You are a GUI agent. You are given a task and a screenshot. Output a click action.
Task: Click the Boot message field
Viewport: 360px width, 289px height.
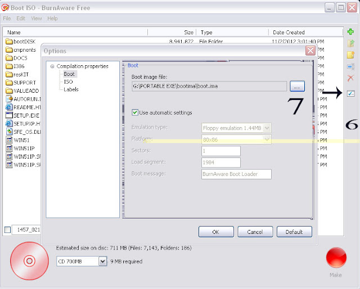click(236, 174)
